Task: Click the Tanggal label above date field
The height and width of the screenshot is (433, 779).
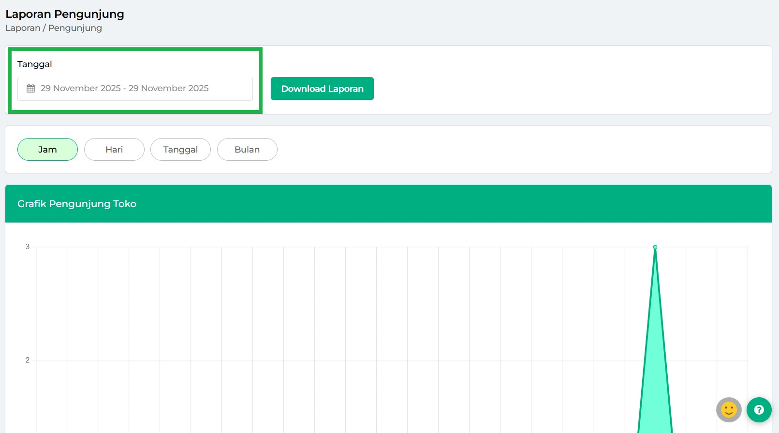Action: point(35,64)
